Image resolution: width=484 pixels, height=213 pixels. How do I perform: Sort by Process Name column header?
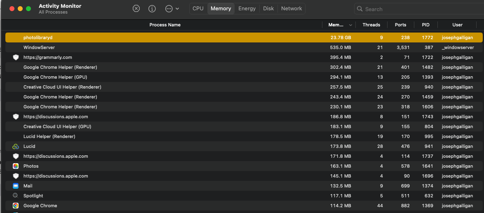pos(165,25)
